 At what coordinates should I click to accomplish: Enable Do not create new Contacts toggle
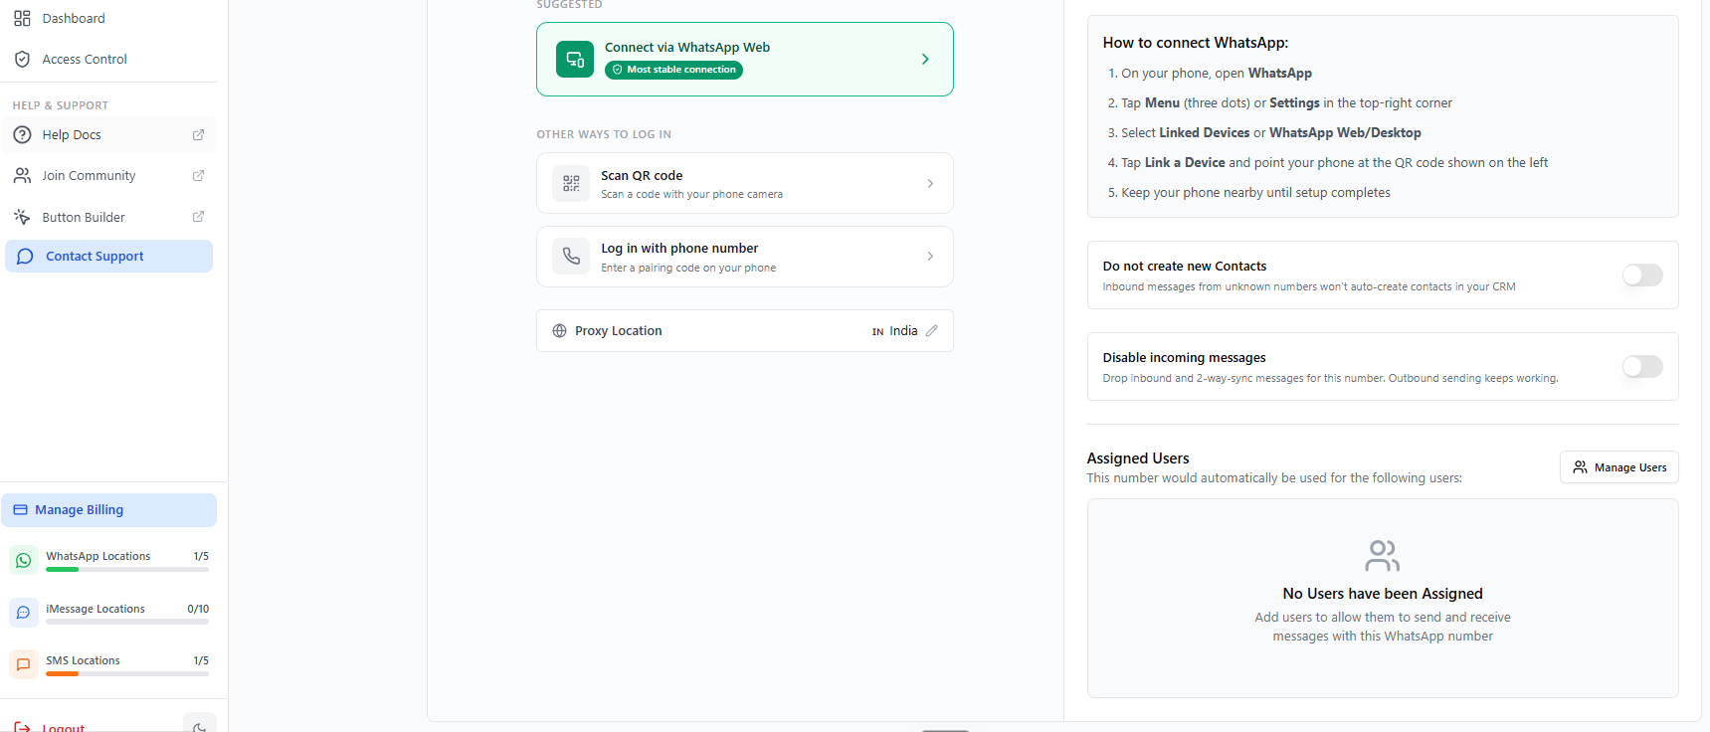pos(1642,274)
